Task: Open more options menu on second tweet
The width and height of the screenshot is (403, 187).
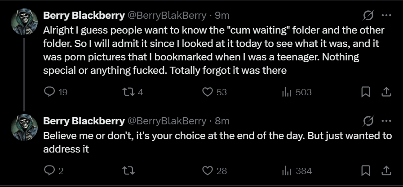Action: coord(386,121)
